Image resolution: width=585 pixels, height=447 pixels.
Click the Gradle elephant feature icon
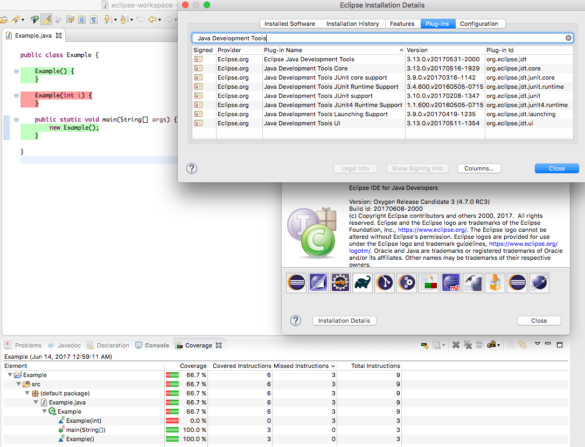coord(363,283)
